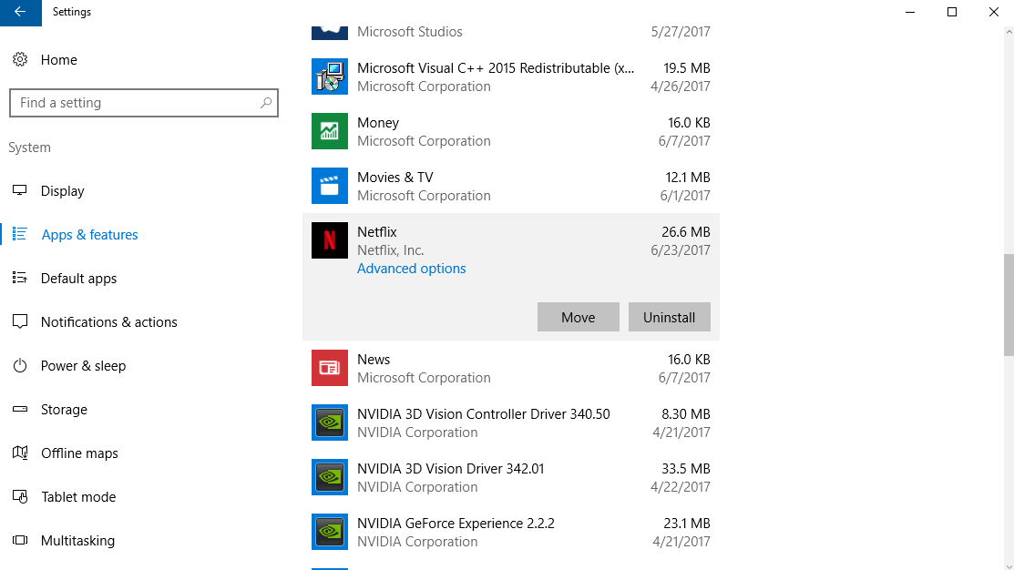
Task: Click Netflix size 26.6 MB
Action: [x=685, y=232]
